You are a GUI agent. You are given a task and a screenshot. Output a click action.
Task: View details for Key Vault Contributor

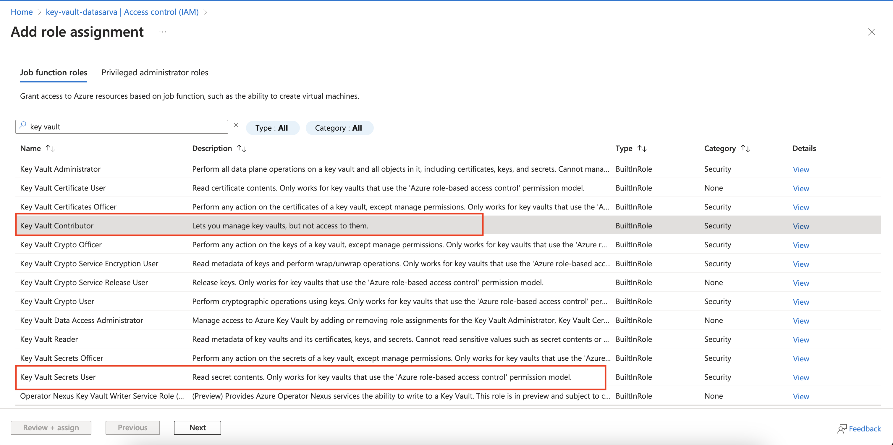pos(801,226)
